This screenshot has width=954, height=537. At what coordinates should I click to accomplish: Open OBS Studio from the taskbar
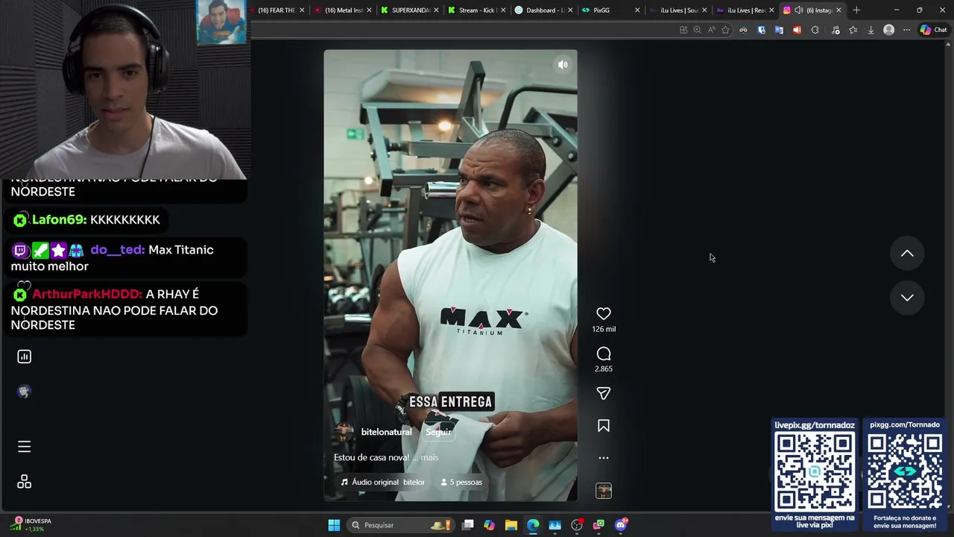pos(576,525)
